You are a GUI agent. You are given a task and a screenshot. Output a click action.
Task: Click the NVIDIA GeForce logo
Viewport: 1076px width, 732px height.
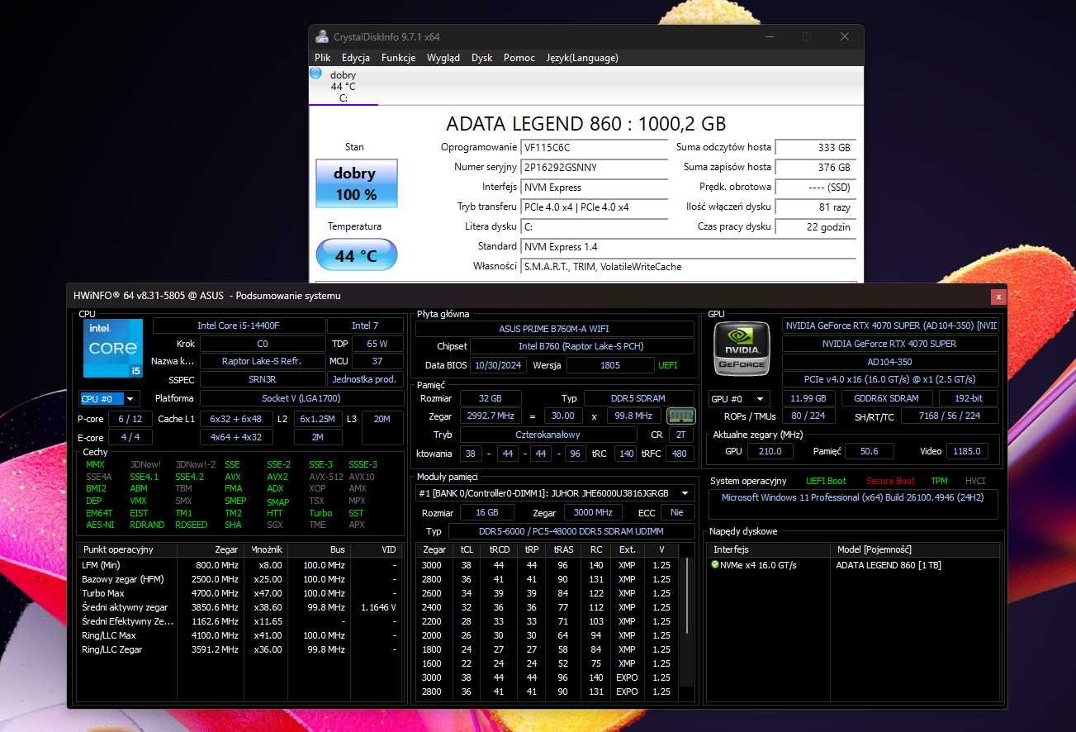[742, 348]
